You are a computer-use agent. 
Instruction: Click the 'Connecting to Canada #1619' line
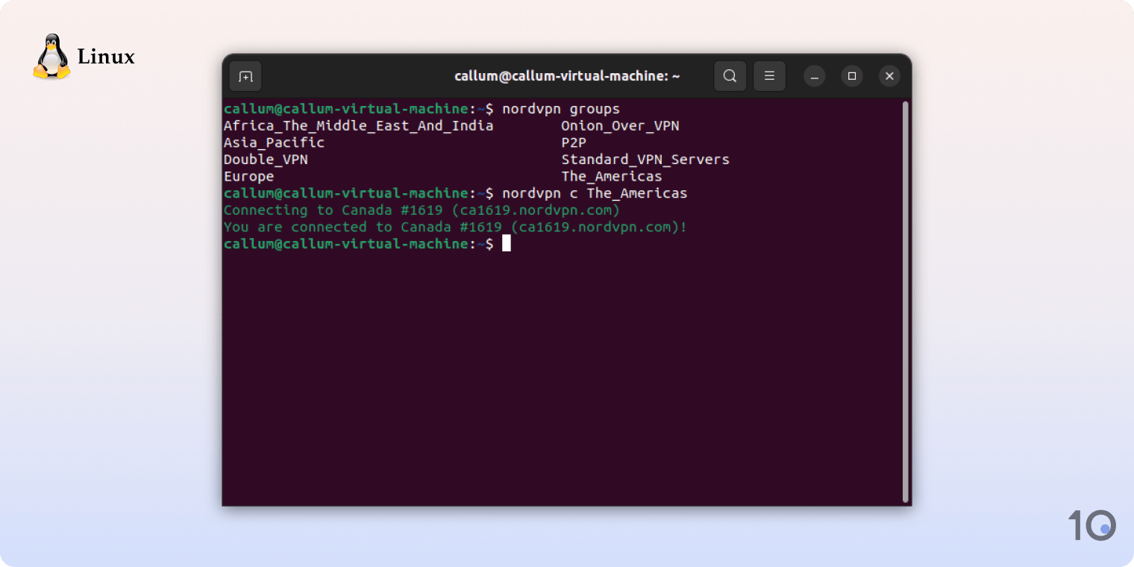[422, 210]
